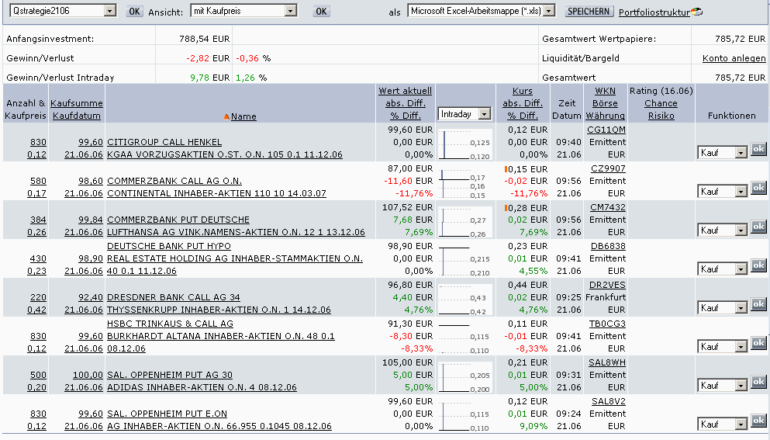Click OK button next to portfolio selector
Viewport: 770px width, 440px height.
point(135,12)
